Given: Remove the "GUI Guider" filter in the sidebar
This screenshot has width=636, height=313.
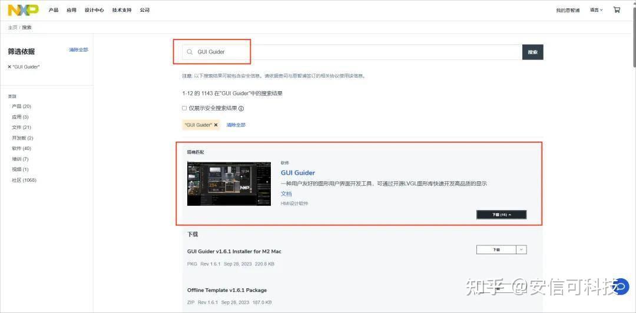Looking at the screenshot, I should pyautogui.click(x=9, y=66).
